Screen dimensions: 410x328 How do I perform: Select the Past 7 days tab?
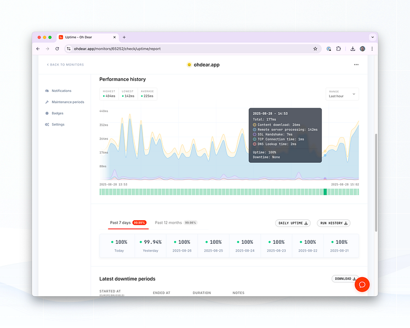(128, 222)
